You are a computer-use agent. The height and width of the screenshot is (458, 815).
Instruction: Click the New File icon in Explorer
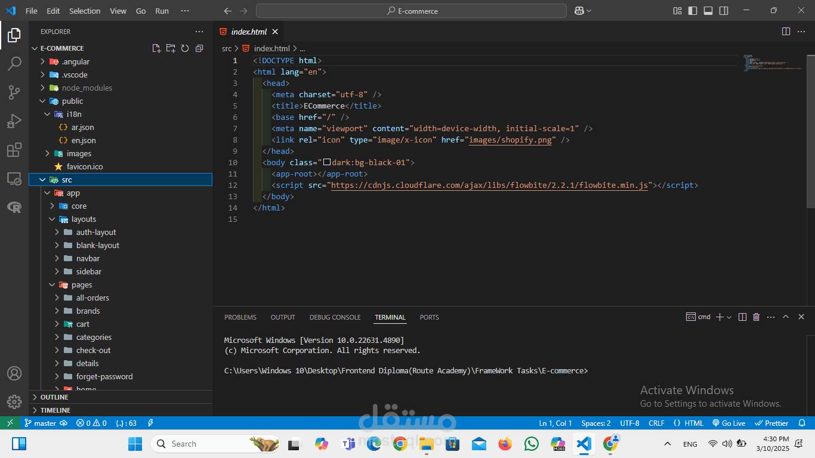tap(156, 48)
